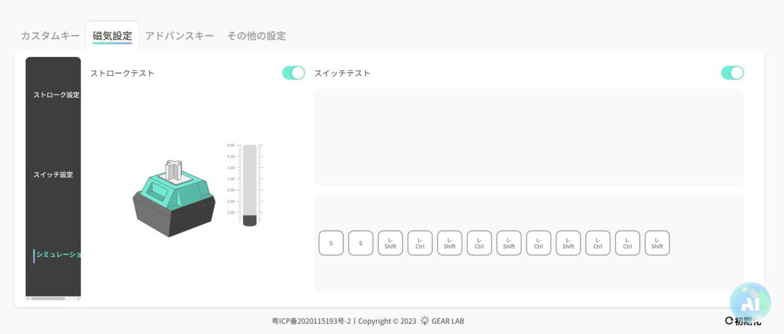This screenshot has height=334, width=784.
Task: Click the first L-Shift key badge
Action: (x=390, y=243)
